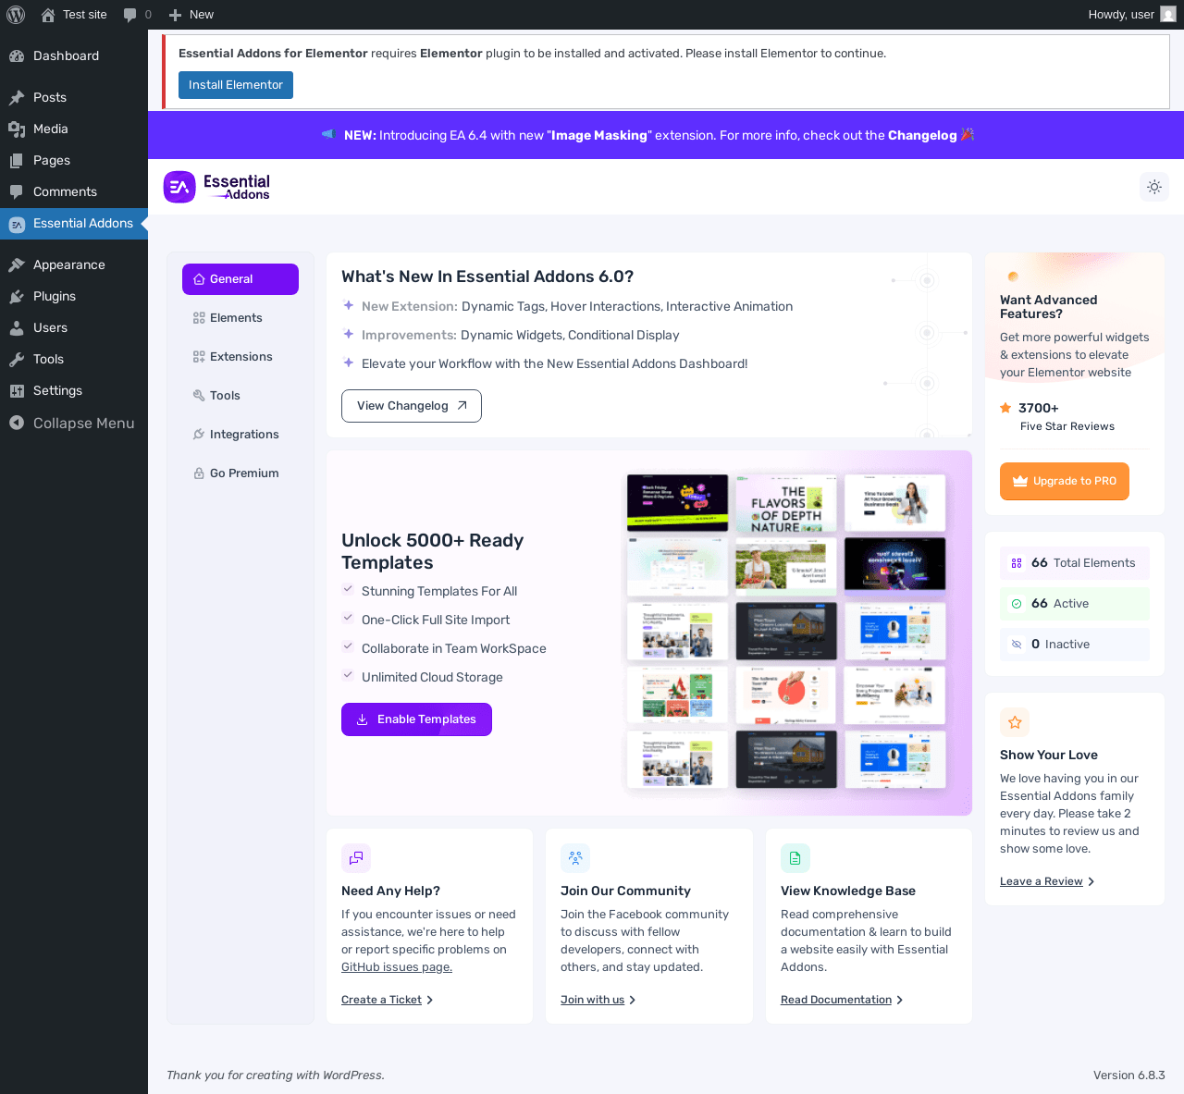Click the Plugins plug icon in sidebar
Viewport: 1184px width, 1094px height.
coord(17,296)
